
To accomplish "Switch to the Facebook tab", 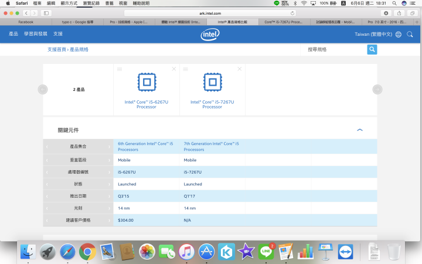I will (26, 22).
